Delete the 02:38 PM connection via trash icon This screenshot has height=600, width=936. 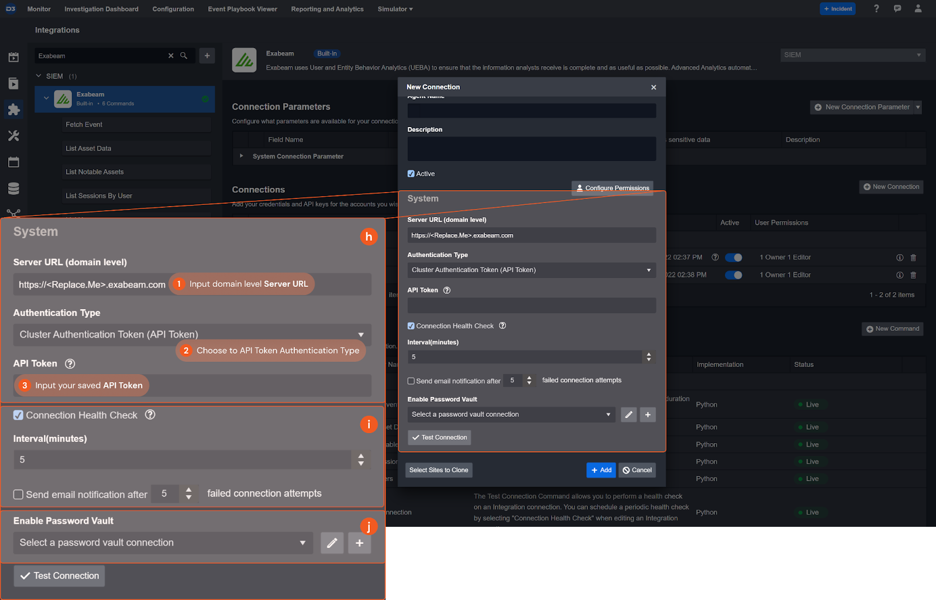(913, 275)
